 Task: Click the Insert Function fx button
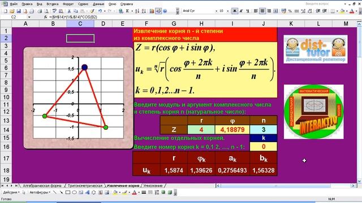point(45,17)
